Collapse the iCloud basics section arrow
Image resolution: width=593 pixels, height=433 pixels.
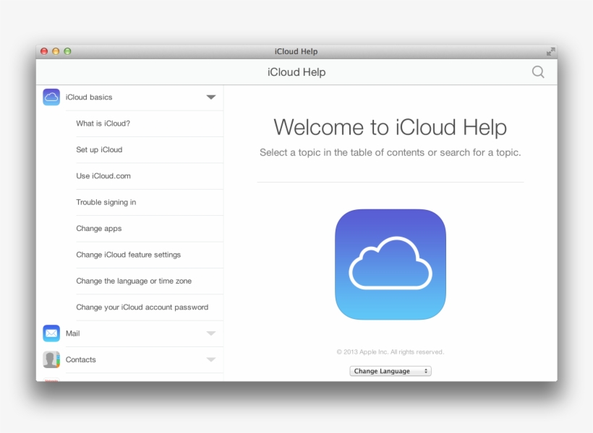tap(211, 97)
